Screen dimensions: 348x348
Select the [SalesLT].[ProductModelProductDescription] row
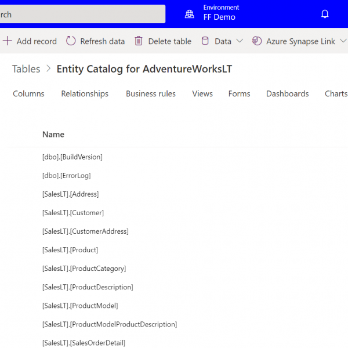(x=110, y=324)
